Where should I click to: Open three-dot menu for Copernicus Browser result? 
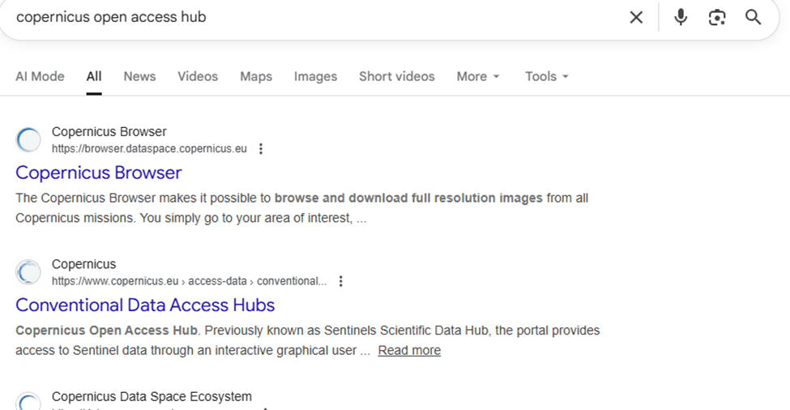(261, 149)
